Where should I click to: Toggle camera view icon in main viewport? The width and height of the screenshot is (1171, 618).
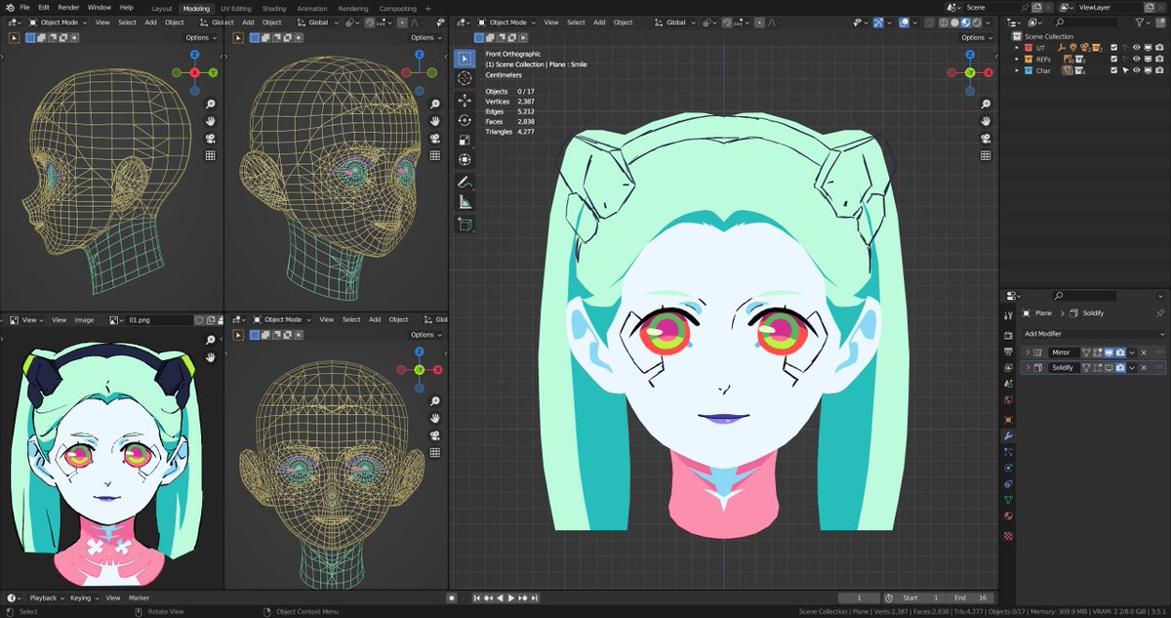coord(986,139)
